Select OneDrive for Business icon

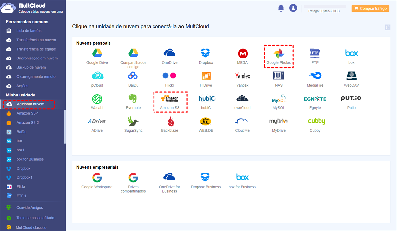(x=169, y=177)
